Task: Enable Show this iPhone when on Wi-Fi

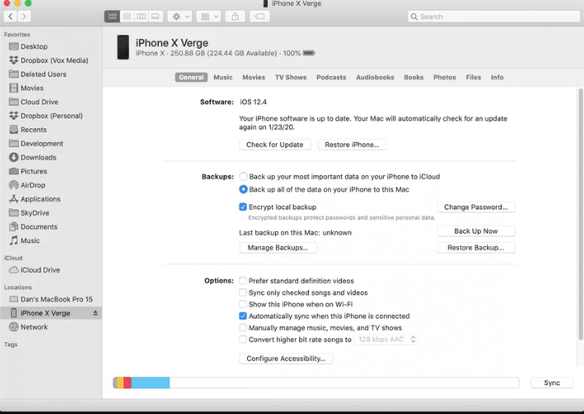Action: pyautogui.click(x=243, y=305)
